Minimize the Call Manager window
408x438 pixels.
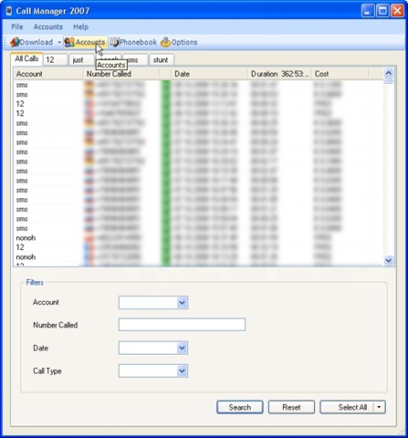click(368, 11)
